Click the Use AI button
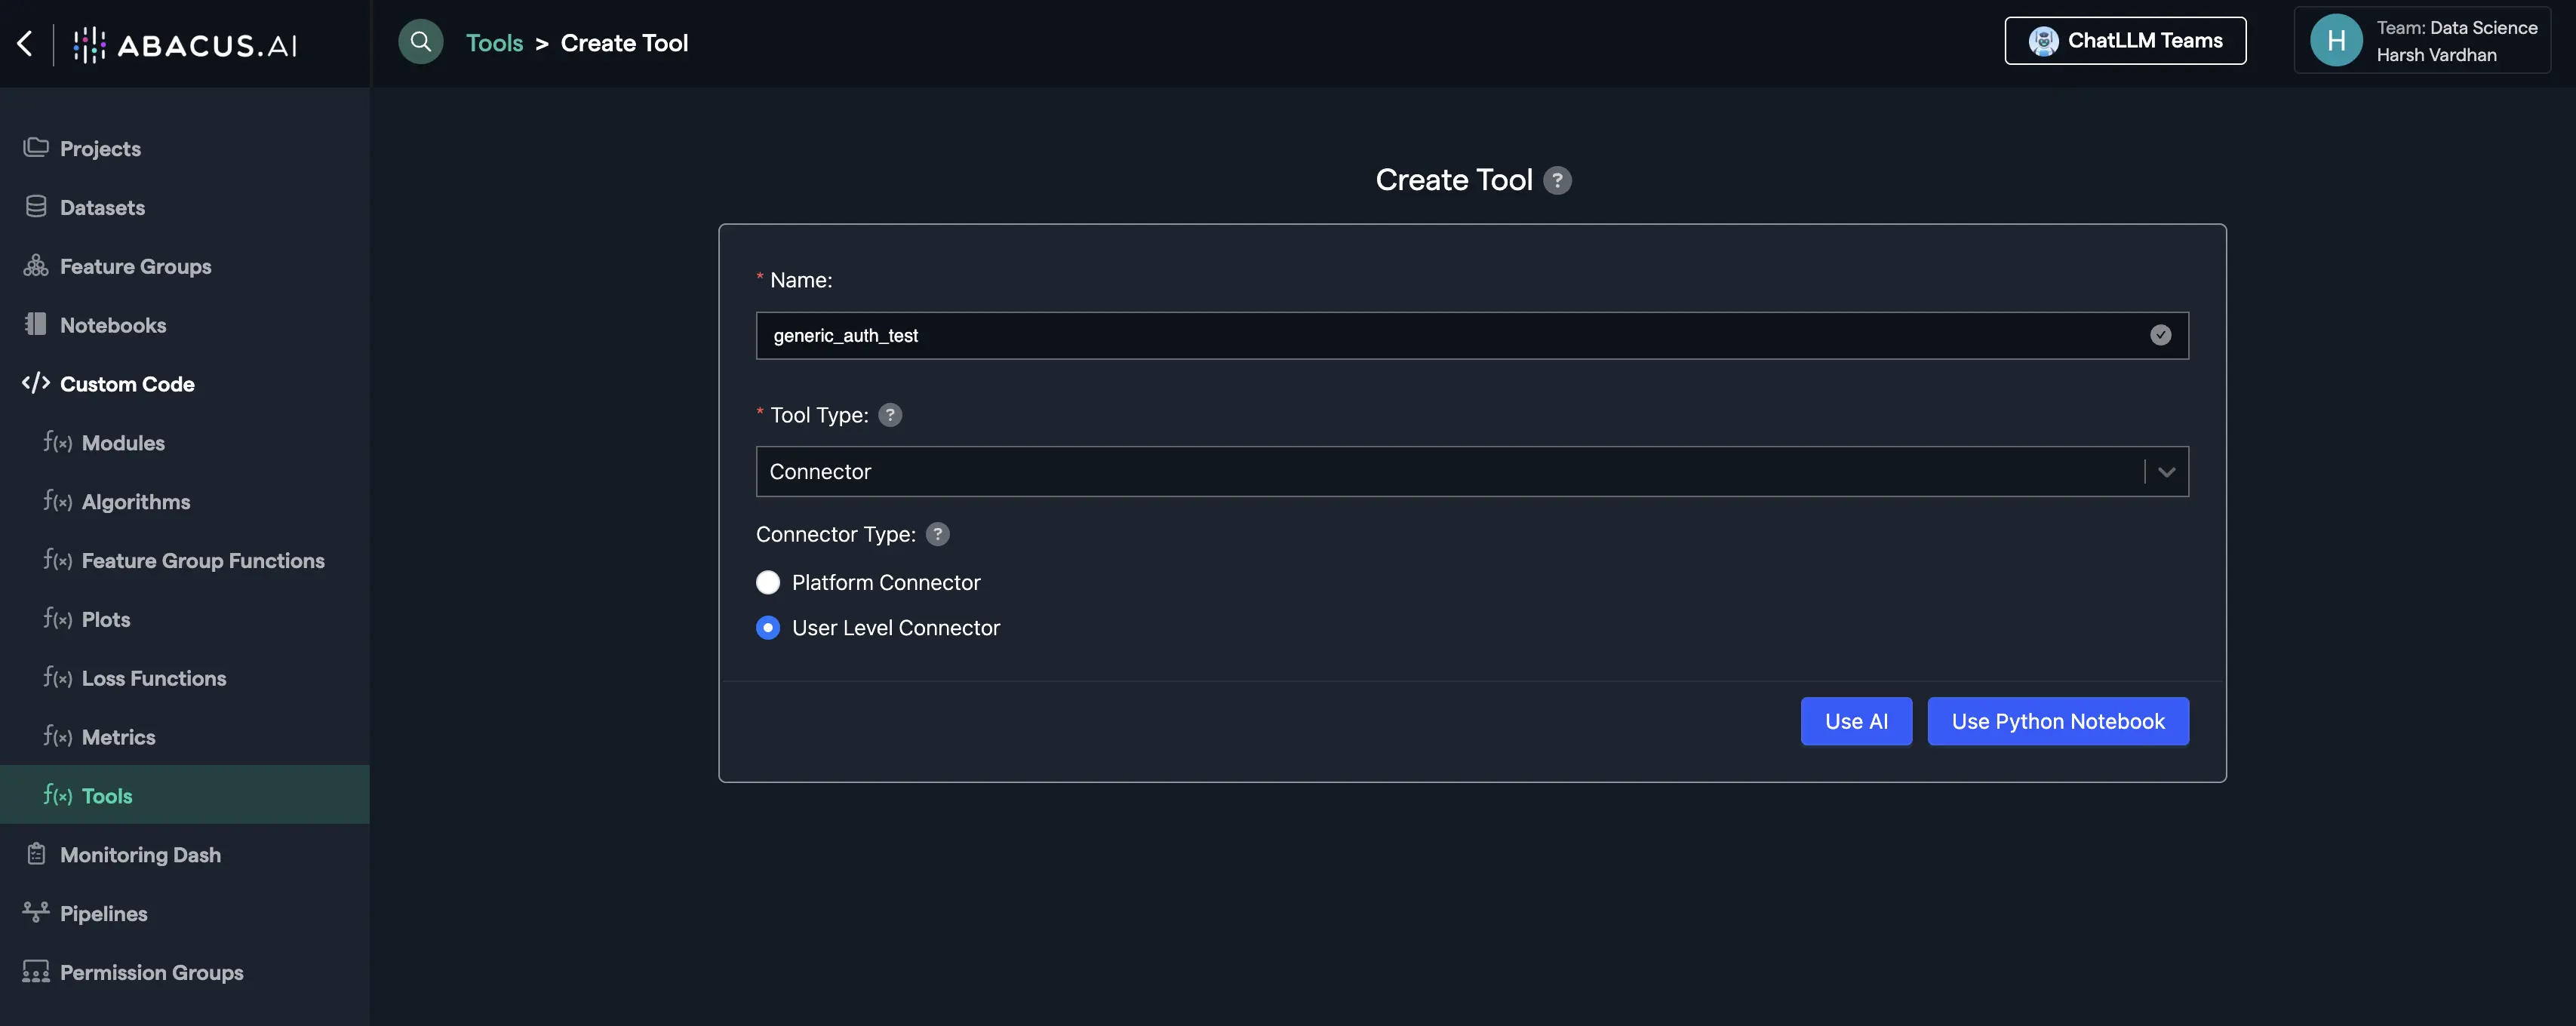The image size is (2576, 1026). point(1856,721)
